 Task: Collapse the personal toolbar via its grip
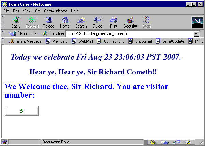click(3, 41)
